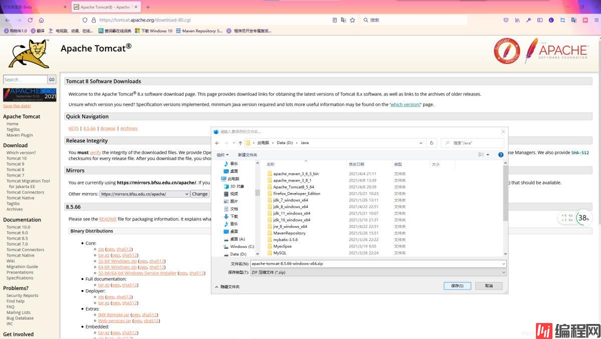Open the mirrors selection dropdown

pyautogui.click(x=144, y=194)
